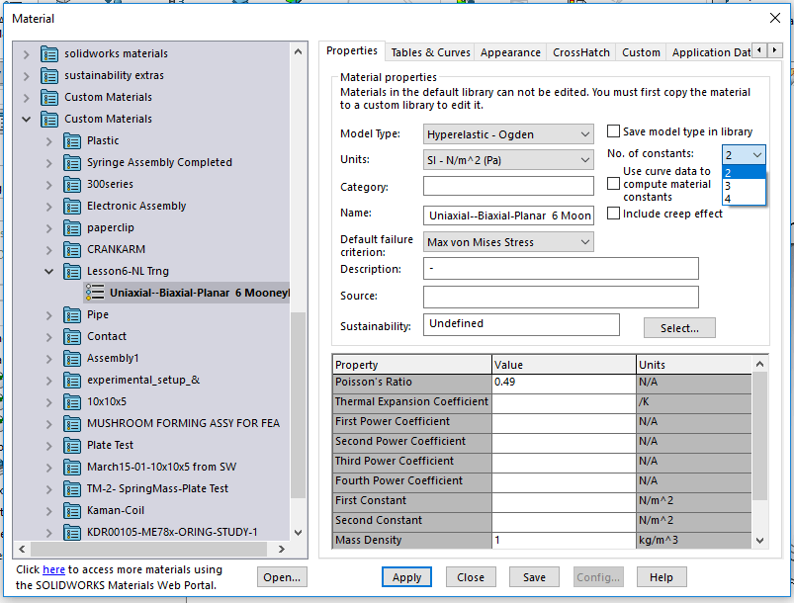The height and width of the screenshot is (603, 794).
Task: Click the experimental_setup_& folder icon
Action: tap(72, 381)
